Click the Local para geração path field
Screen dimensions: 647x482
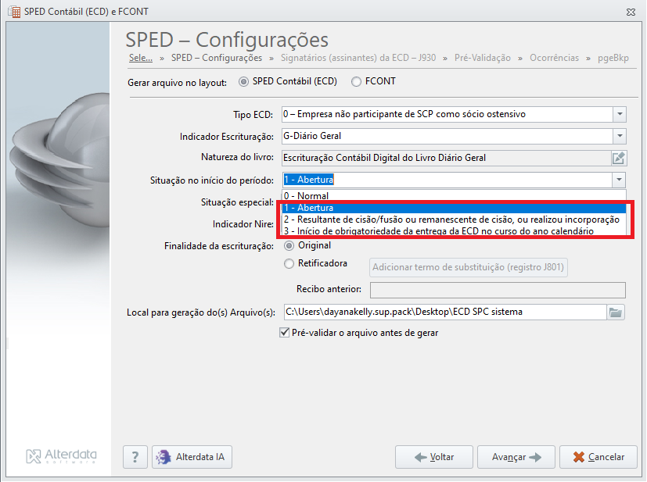pos(445,312)
